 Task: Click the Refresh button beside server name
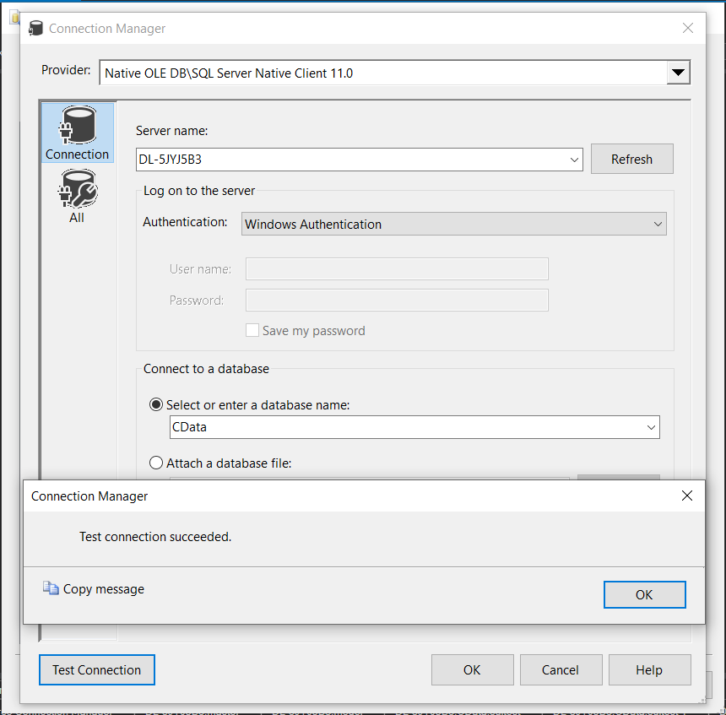pyautogui.click(x=631, y=159)
